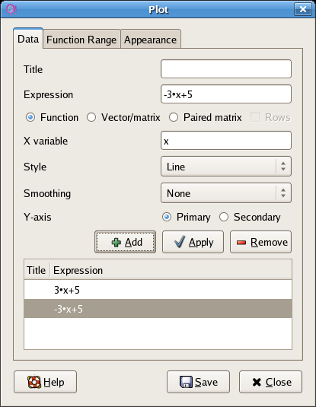Screen dimensions: 316x407
Task: Select the Function radio button
Action: pos(30,117)
